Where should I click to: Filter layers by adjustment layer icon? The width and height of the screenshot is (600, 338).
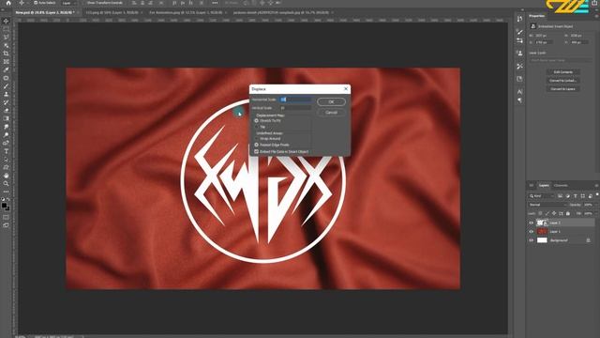click(x=567, y=196)
